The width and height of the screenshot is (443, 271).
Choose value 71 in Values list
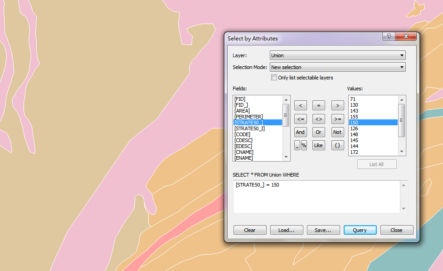tap(373, 99)
